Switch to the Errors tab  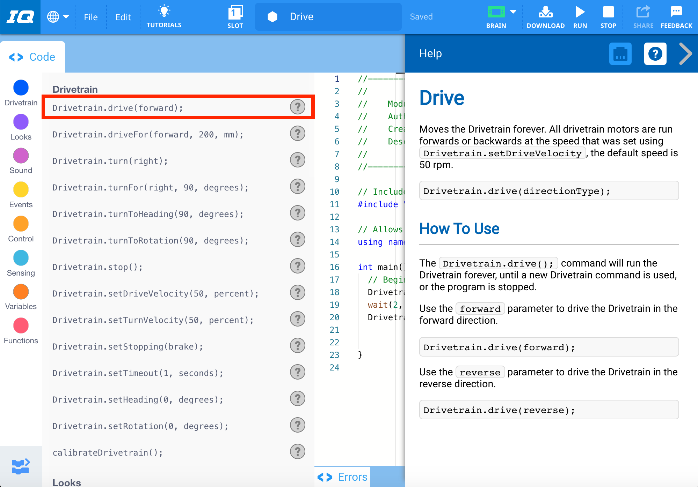[342, 477]
